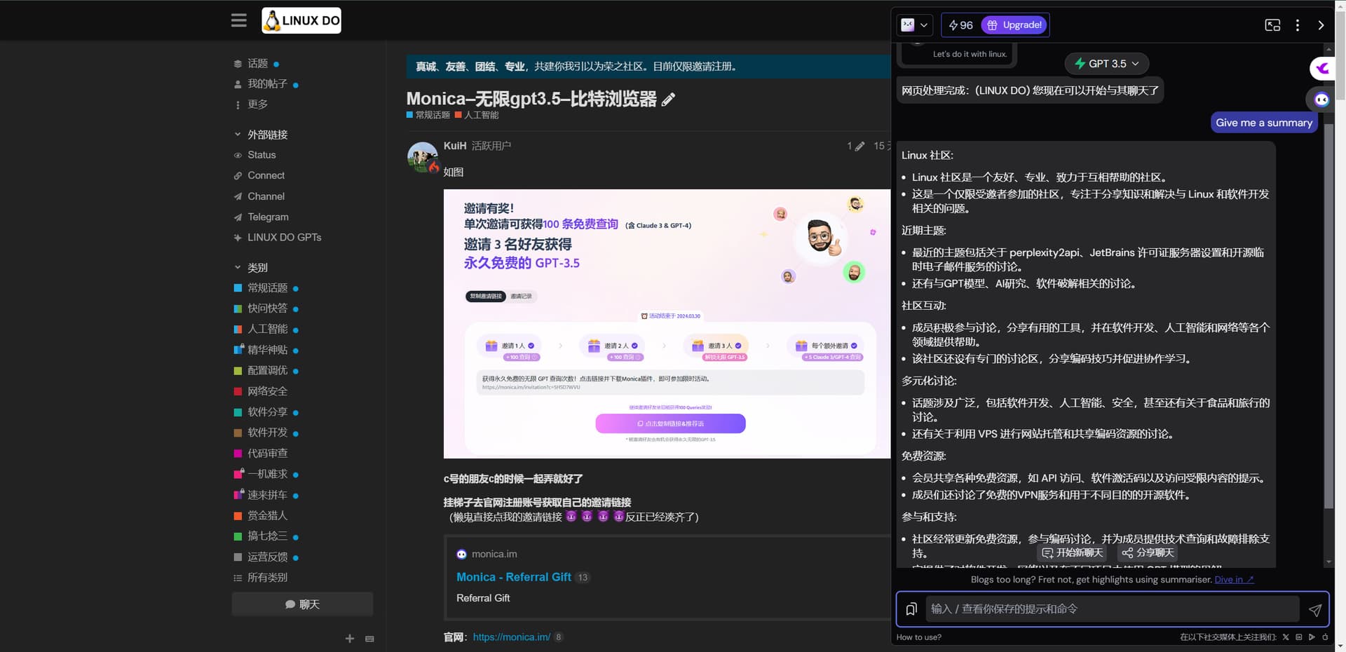Start new chat with 开始新聊天

pyautogui.click(x=1073, y=553)
